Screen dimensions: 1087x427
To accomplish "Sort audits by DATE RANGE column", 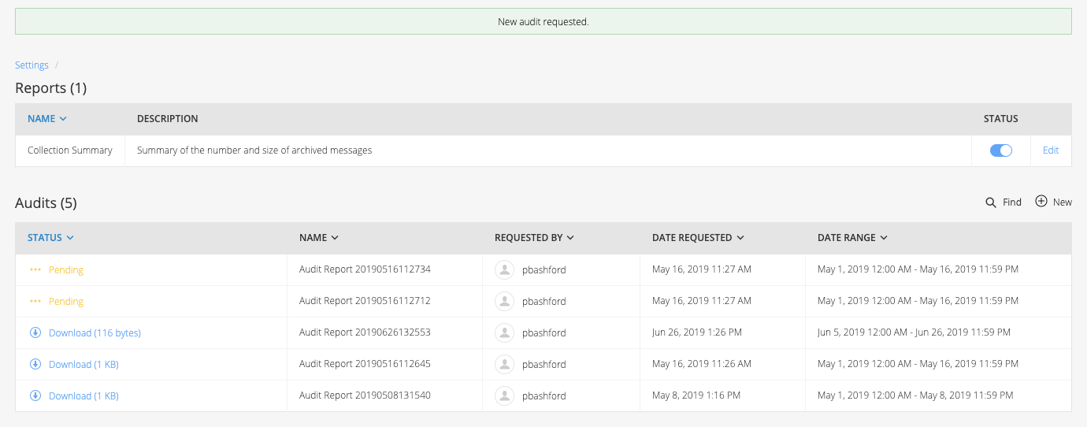I will click(x=852, y=237).
